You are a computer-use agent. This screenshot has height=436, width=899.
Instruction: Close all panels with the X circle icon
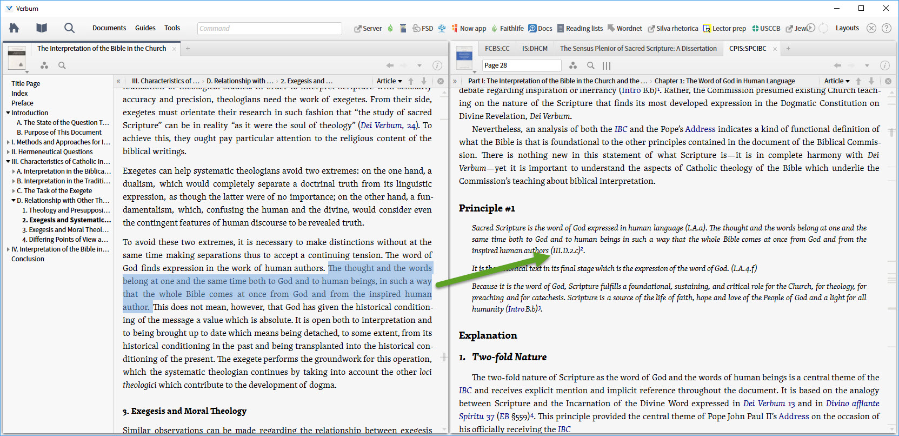(871, 28)
